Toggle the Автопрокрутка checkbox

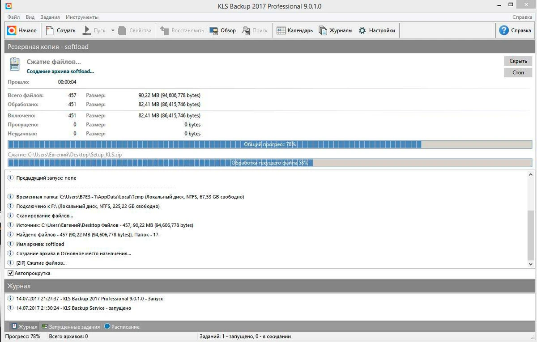click(11, 273)
